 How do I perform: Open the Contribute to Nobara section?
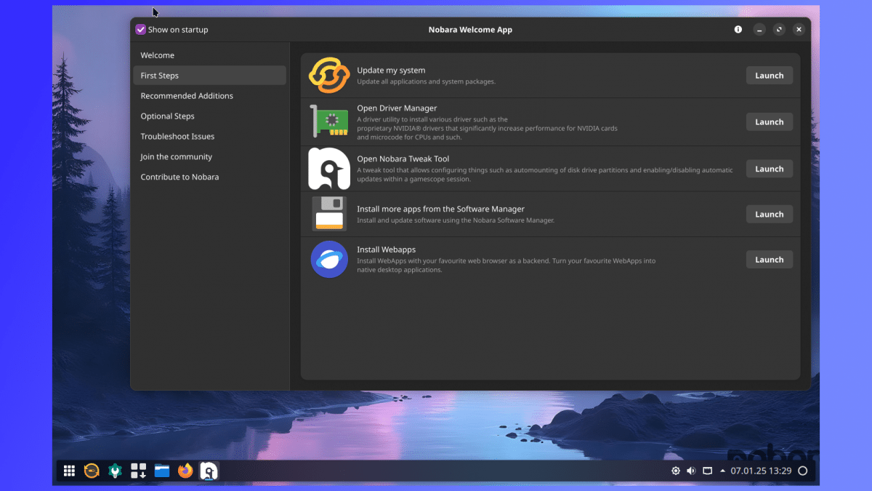tap(209, 177)
